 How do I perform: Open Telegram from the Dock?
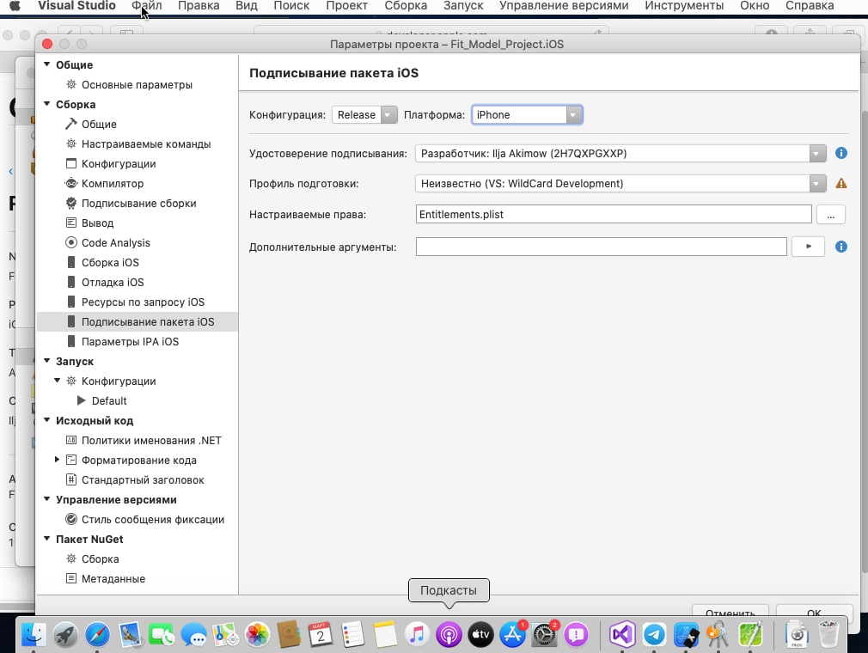(x=654, y=634)
